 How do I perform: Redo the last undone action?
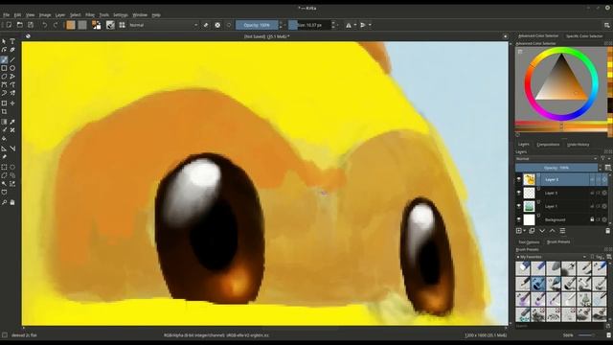(56, 25)
